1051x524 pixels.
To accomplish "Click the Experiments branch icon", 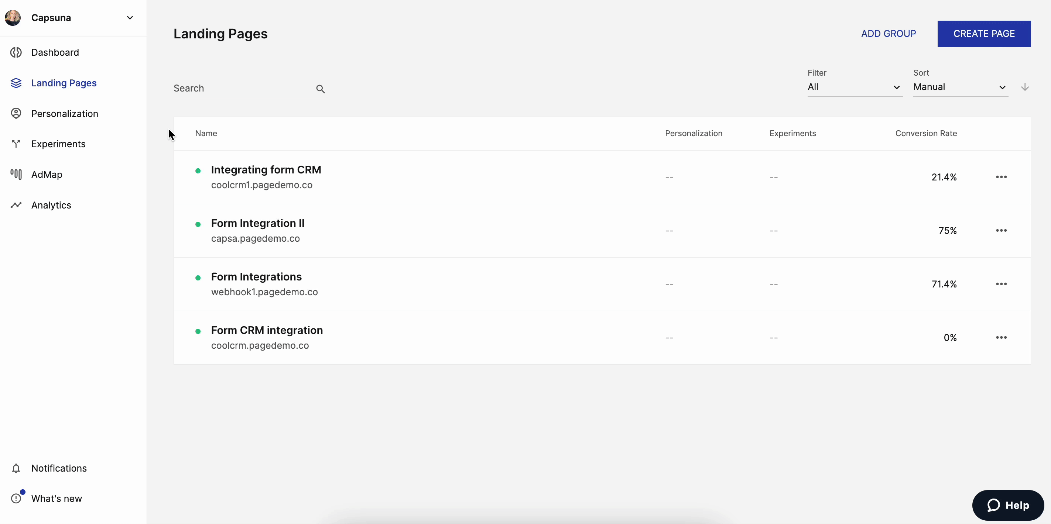I will (16, 144).
